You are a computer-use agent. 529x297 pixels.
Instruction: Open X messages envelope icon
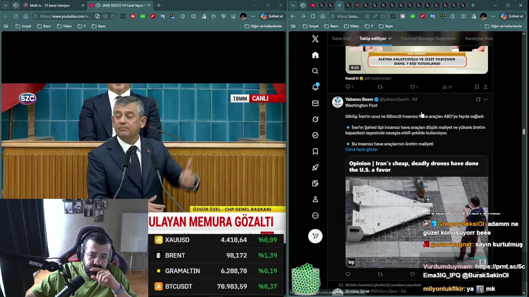[x=315, y=103]
